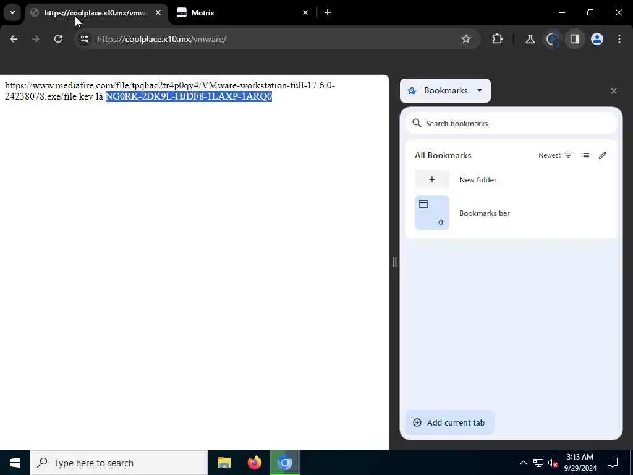Screen dimensions: 633x475
Task: Switch to the Motrix tab
Action: click(242, 13)
